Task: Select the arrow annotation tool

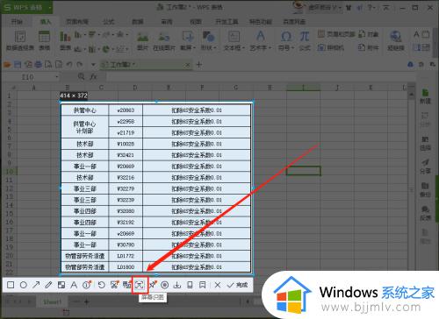Action: [x=36, y=285]
